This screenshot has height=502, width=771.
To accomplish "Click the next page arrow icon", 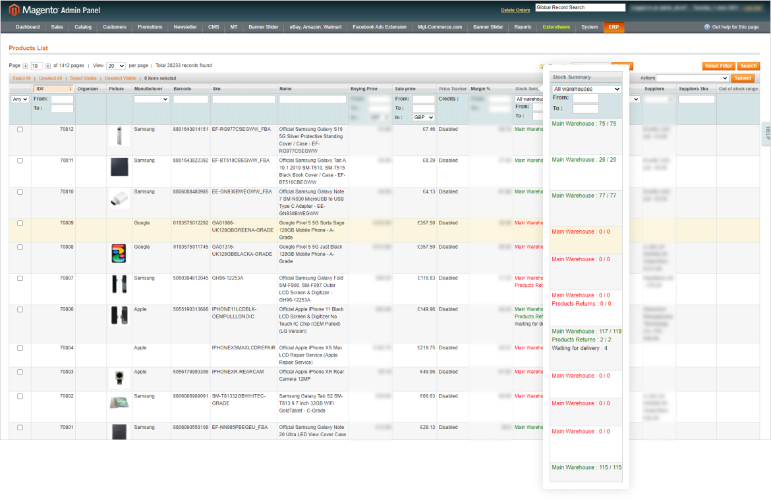I will pyautogui.click(x=47, y=66).
